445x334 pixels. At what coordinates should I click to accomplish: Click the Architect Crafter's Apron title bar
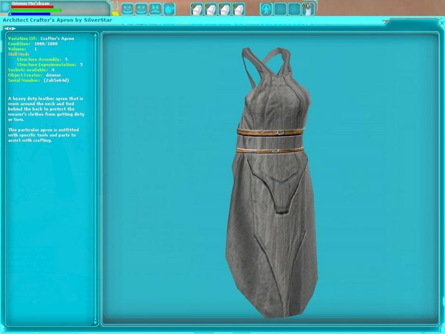[x=167, y=19]
